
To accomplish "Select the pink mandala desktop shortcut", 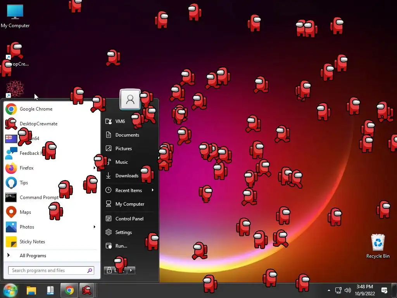I will click(x=15, y=89).
